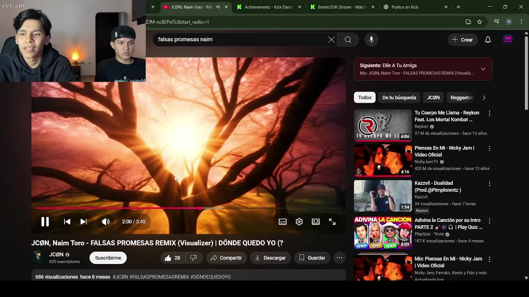529x297 pixels.
Task: Open the YouTube account avatar menu
Action: click(508, 39)
